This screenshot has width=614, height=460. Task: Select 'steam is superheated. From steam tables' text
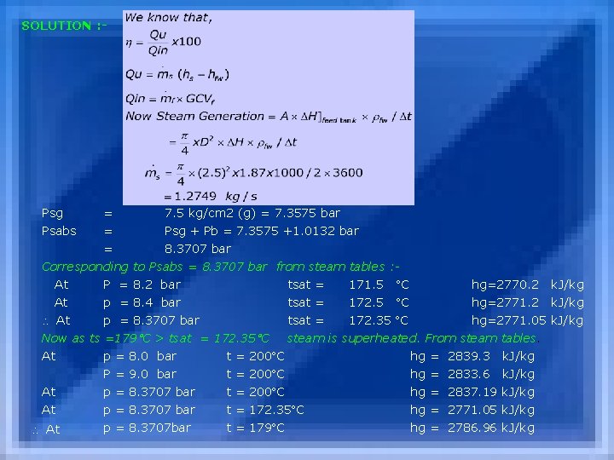click(412, 338)
